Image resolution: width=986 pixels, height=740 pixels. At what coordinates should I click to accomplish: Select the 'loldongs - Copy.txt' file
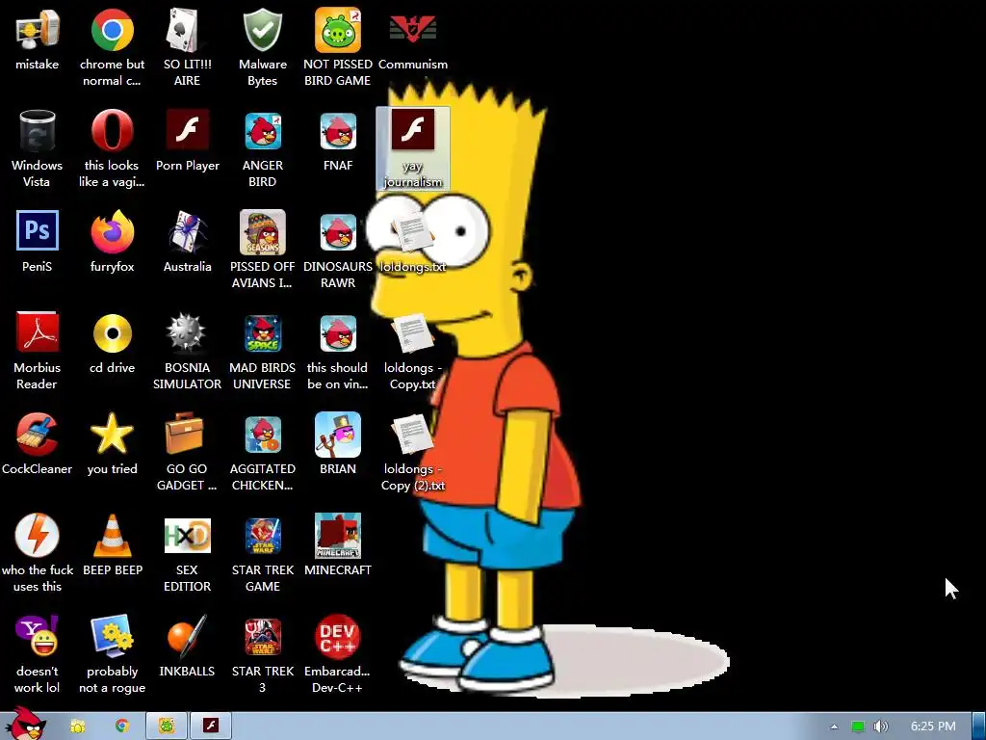412,334
